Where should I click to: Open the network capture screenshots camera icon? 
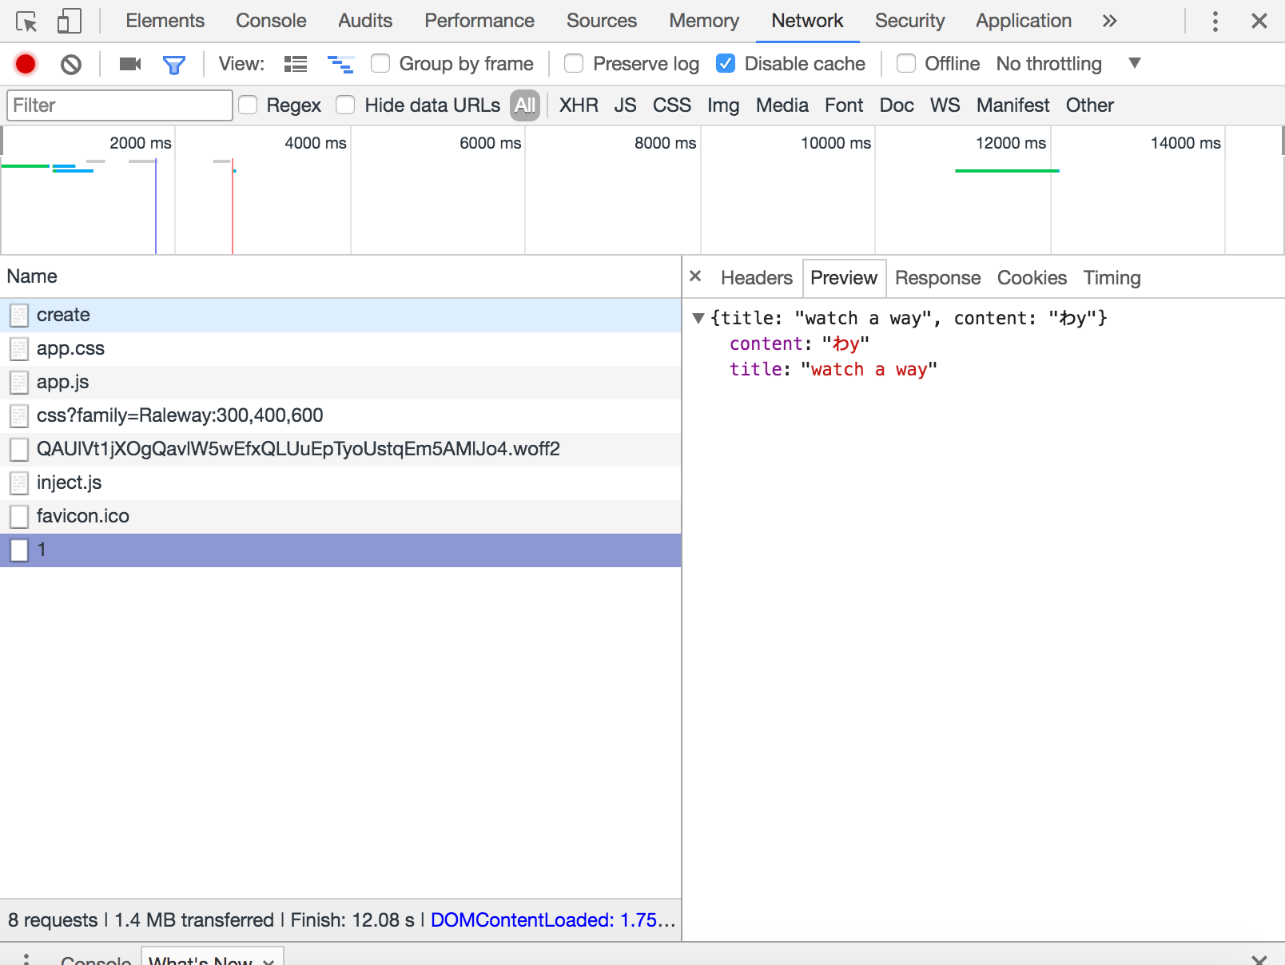(x=129, y=64)
